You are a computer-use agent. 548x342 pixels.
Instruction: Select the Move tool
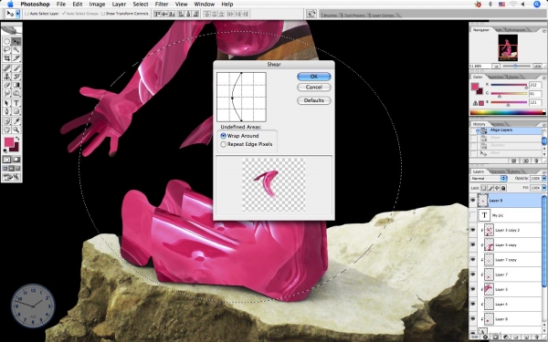pos(16,42)
